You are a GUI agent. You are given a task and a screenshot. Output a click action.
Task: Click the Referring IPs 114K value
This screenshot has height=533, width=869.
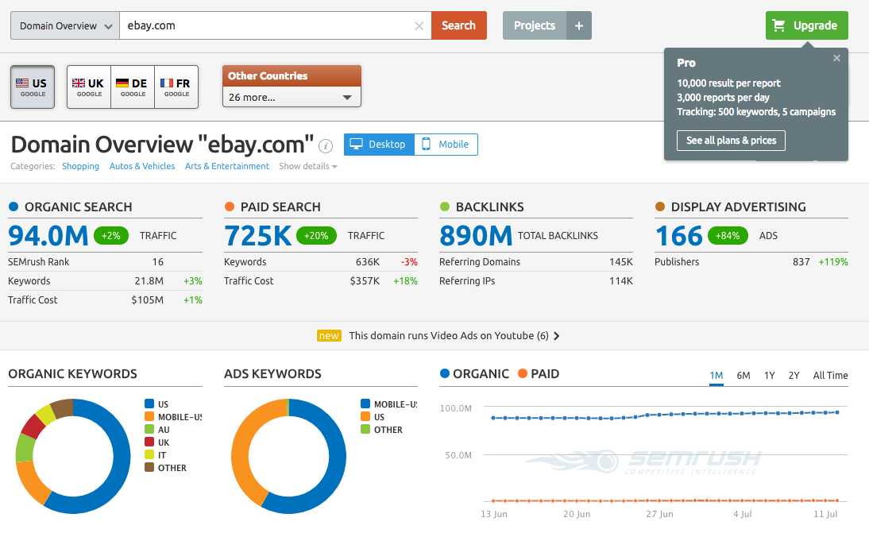tap(620, 281)
